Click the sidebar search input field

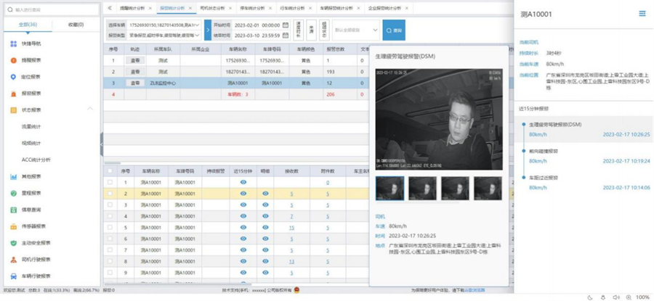52,10
